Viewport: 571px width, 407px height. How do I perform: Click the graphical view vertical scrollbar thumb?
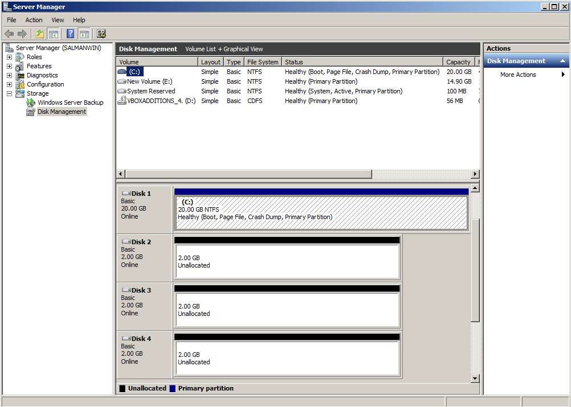click(x=475, y=270)
